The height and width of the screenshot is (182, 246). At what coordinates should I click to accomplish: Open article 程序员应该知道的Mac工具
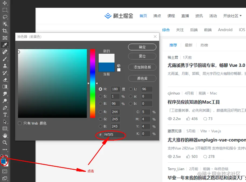194,102
